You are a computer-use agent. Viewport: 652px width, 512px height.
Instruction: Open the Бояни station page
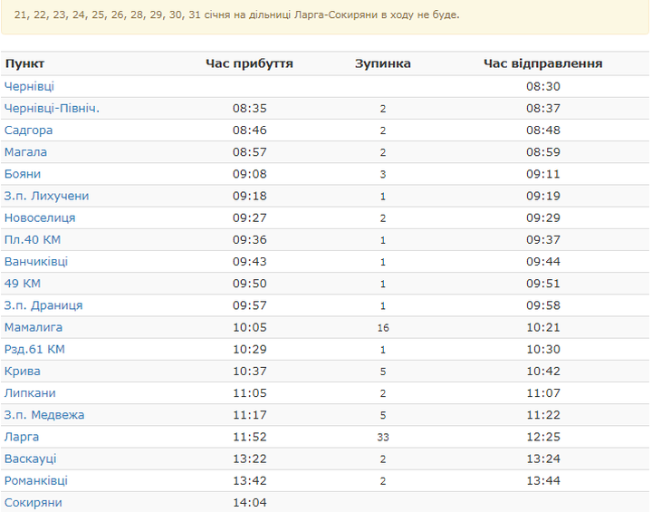(x=23, y=174)
